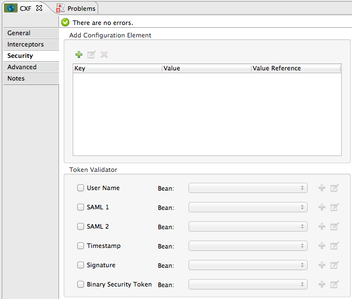
Task: Open the Signature Bean dropdown
Action: (248, 266)
